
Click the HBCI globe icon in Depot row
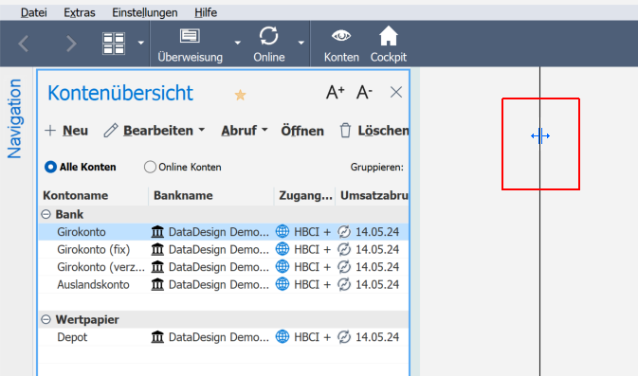pos(283,336)
